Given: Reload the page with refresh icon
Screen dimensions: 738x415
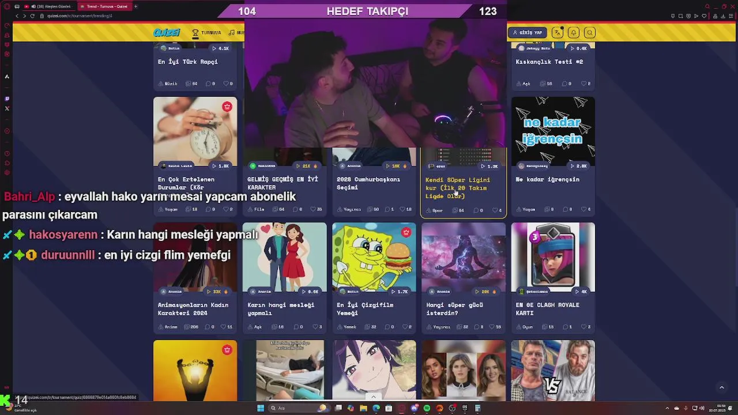Looking at the screenshot, I should coord(32,16).
